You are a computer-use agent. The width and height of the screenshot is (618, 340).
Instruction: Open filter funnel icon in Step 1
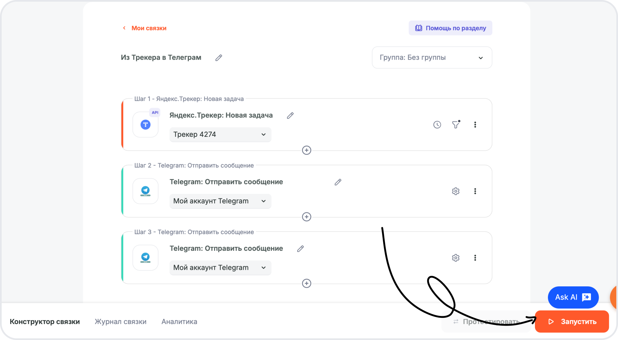456,125
